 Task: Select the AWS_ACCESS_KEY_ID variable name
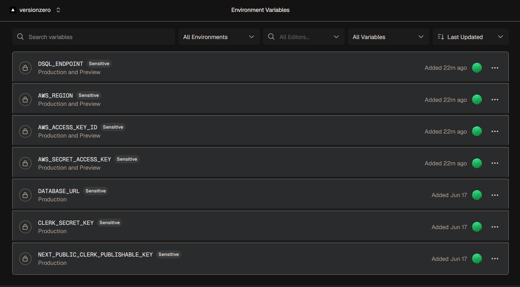pos(68,127)
